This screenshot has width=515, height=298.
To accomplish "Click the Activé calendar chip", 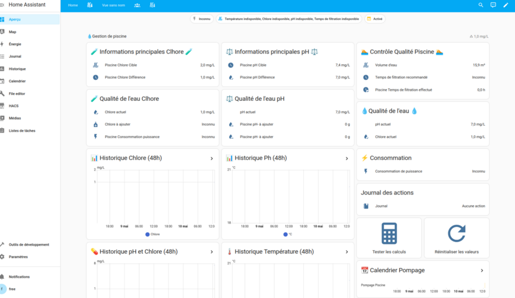I will coord(375,19).
